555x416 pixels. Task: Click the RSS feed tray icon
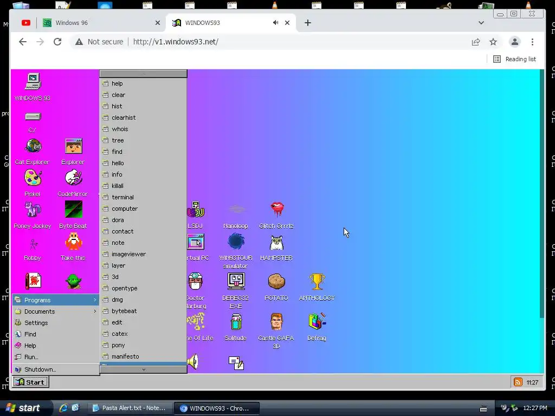pyautogui.click(x=518, y=382)
